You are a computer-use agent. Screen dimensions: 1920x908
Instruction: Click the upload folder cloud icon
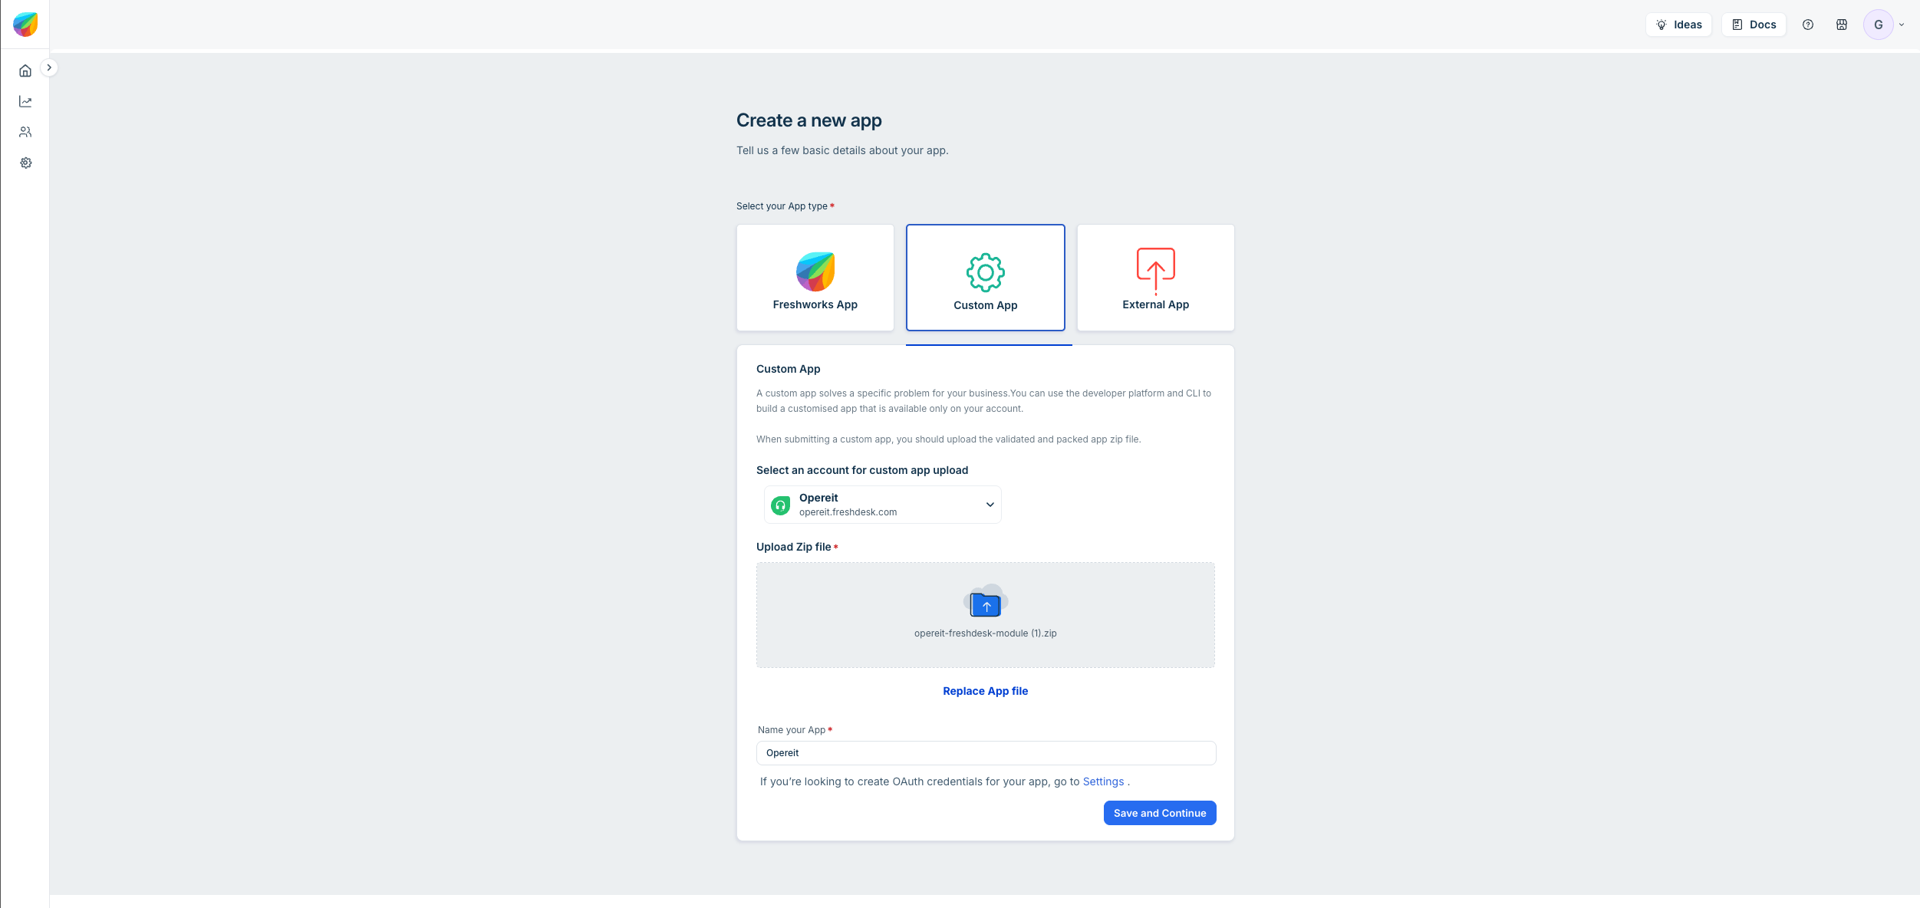tap(985, 601)
